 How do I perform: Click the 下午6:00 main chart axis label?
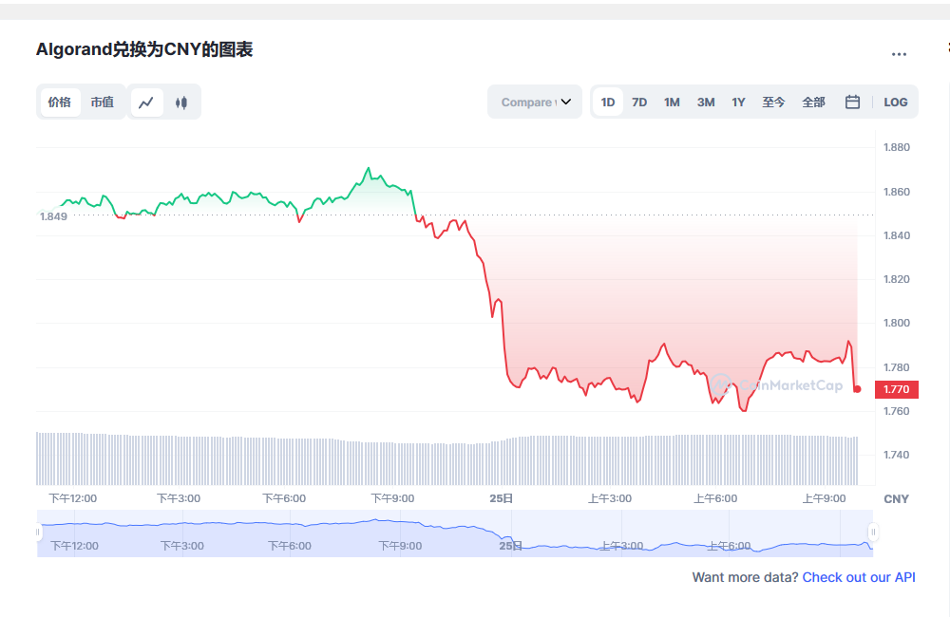[284, 498]
